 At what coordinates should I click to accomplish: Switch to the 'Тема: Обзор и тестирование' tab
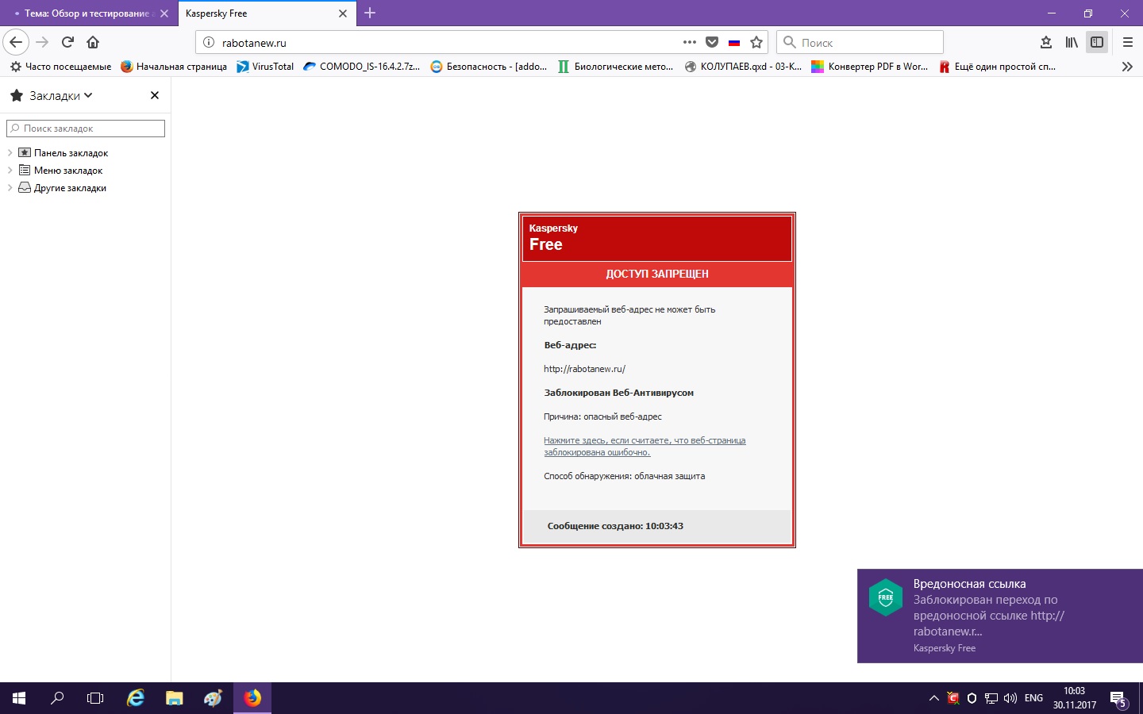pyautogui.click(x=87, y=13)
